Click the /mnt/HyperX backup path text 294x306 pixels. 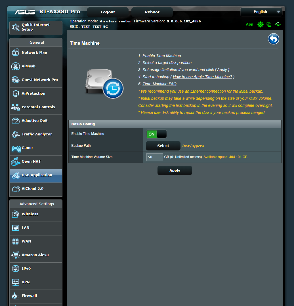[x=193, y=146]
